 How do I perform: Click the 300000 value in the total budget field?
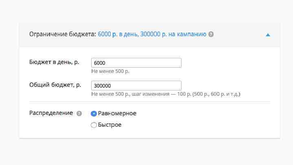[102, 86]
